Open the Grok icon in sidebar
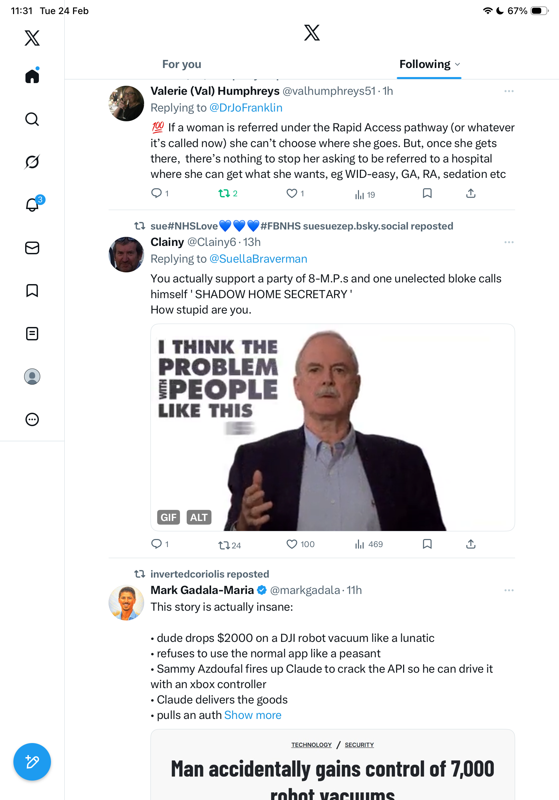The image size is (559, 800). click(x=32, y=162)
